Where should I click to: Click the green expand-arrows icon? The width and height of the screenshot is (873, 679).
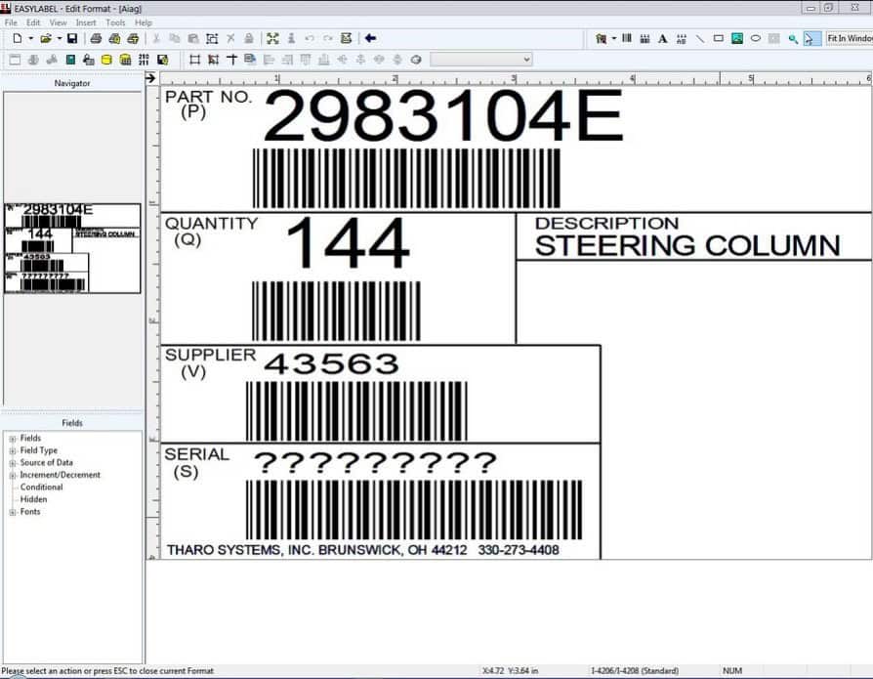pos(272,38)
